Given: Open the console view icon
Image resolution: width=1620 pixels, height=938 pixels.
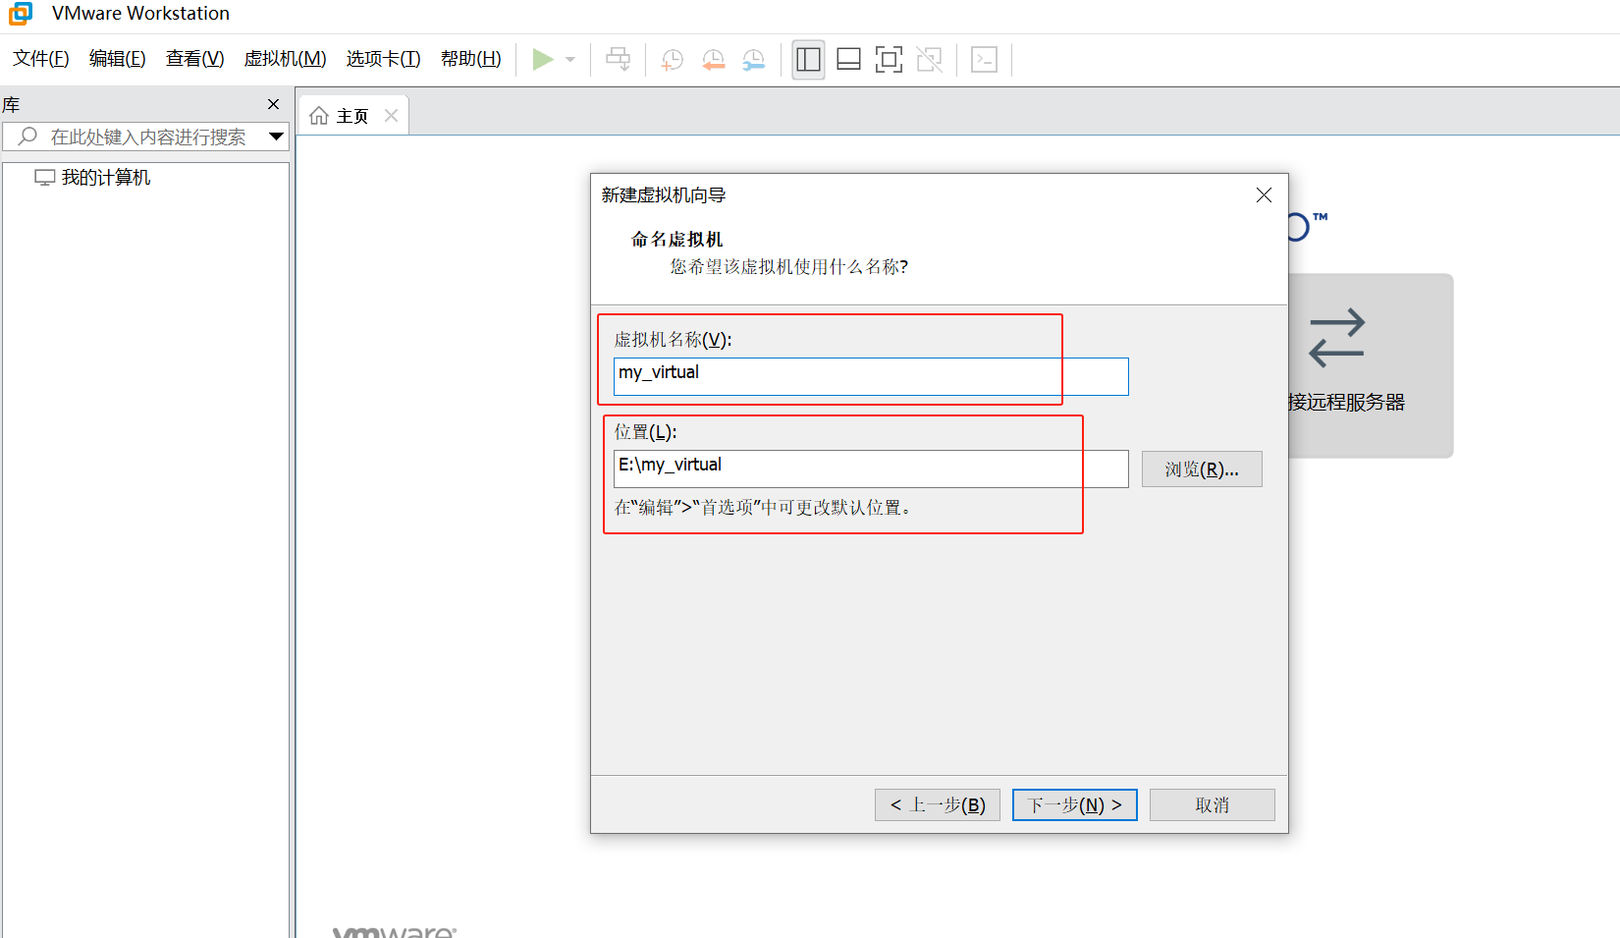Looking at the screenshot, I should pyautogui.click(x=984, y=60).
